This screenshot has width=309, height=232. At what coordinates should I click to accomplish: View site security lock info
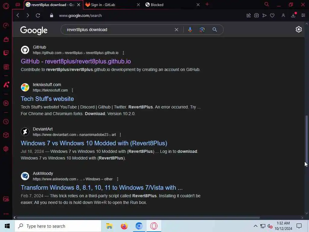point(51,15)
